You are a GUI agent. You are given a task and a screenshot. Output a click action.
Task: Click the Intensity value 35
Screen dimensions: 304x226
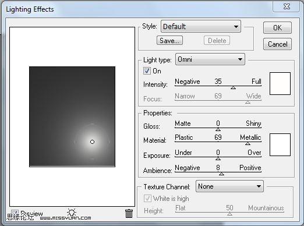pos(218,81)
